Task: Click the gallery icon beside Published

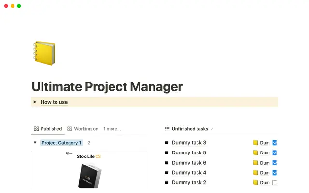Action: coord(36,129)
